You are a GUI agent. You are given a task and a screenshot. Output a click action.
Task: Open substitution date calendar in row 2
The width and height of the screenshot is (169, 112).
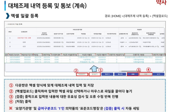click(103, 42)
